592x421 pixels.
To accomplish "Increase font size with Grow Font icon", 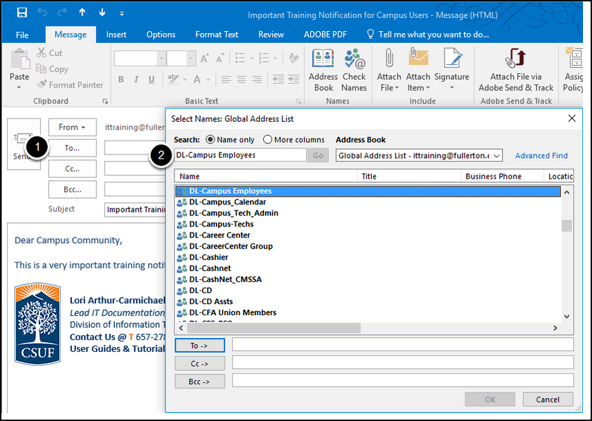I will click(205, 59).
